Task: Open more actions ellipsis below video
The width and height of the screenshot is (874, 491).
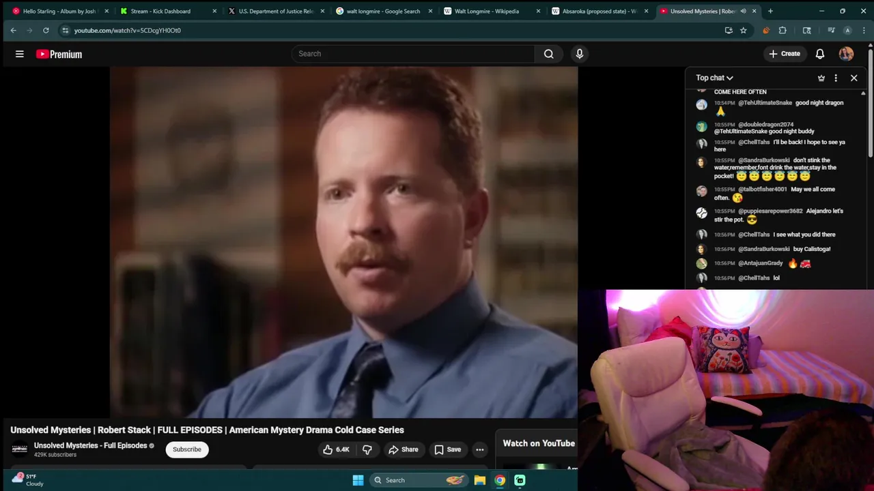Action: click(x=480, y=449)
